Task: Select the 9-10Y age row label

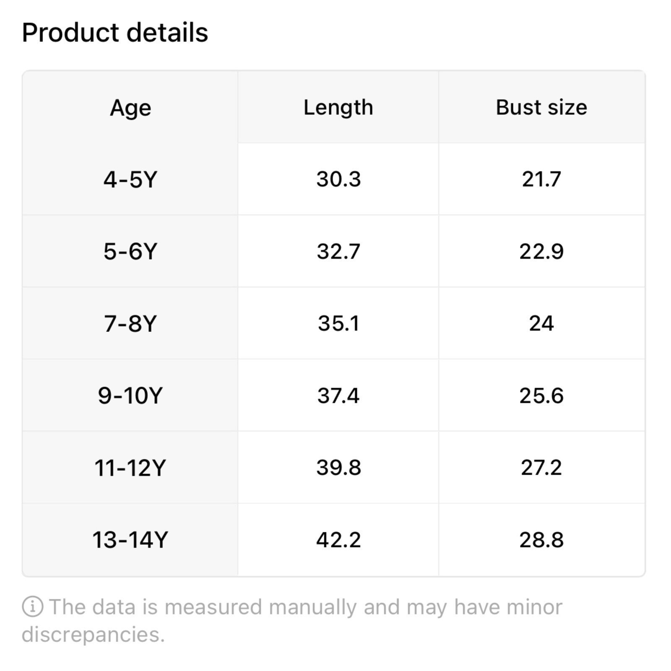Action: (130, 395)
